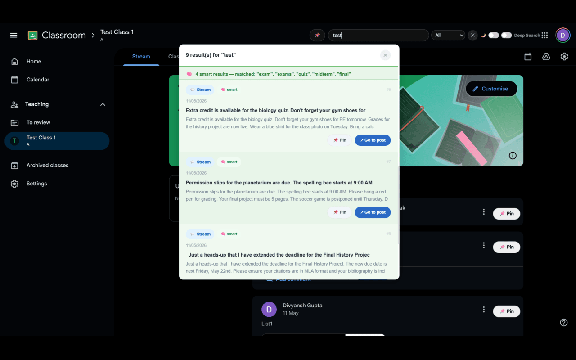Focus the search field containing "test"

tap(378, 35)
